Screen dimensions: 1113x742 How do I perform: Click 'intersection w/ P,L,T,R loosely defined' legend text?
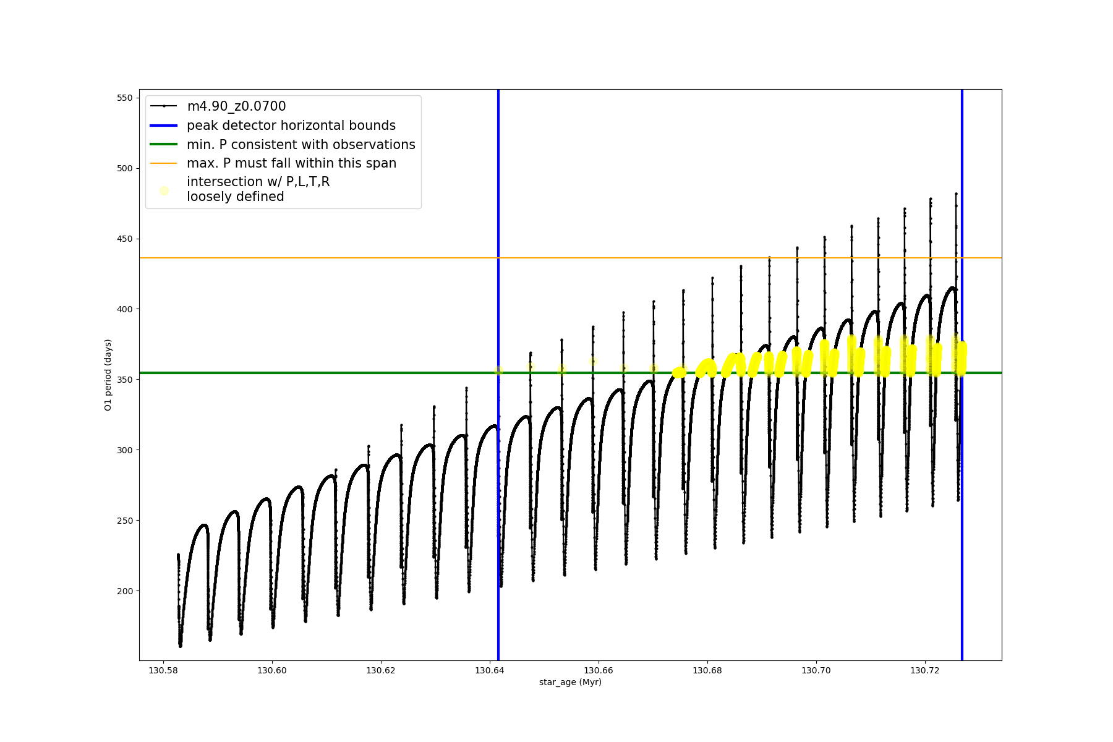(258, 189)
